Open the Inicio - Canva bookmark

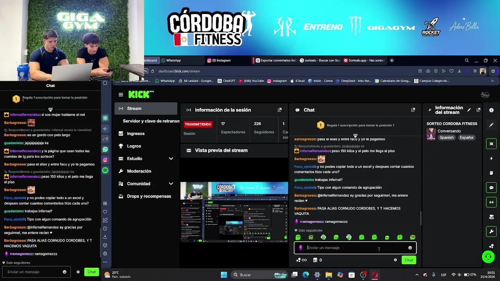tap(320, 81)
